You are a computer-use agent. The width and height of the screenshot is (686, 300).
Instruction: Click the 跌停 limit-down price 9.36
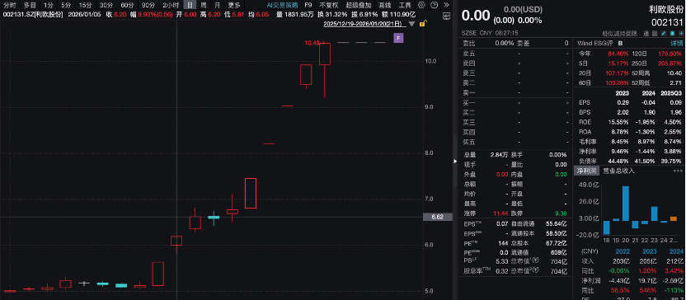click(560, 213)
